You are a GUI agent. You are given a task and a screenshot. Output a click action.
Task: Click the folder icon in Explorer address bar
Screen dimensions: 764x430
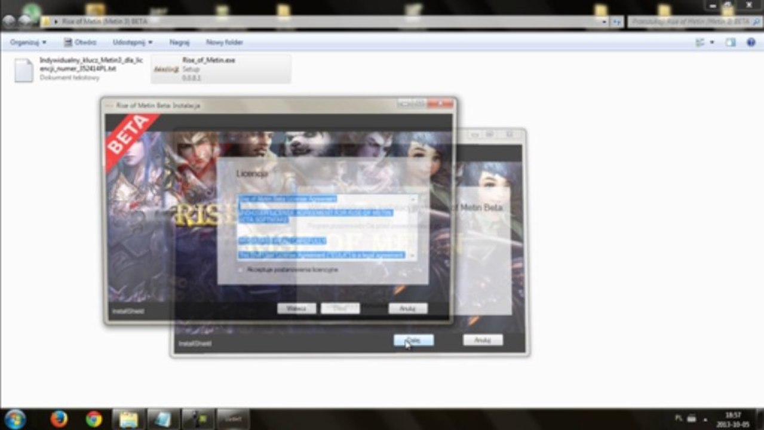(x=45, y=21)
